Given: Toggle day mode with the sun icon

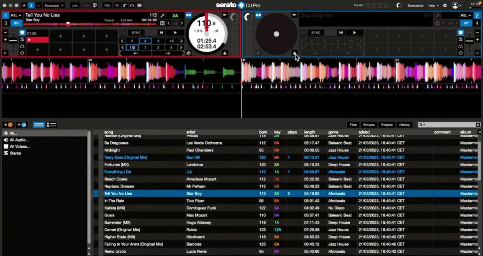Looking at the screenshot, I should [x=24, y=5].
